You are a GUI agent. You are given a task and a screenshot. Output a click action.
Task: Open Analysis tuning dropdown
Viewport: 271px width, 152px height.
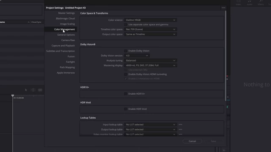(150, 60)
